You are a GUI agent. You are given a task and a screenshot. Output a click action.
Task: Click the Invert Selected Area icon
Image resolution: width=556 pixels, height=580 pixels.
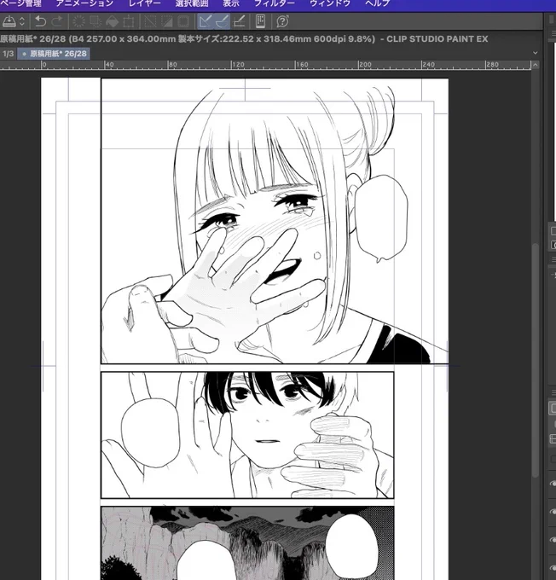pyautogui.click(x=167, y=21)
